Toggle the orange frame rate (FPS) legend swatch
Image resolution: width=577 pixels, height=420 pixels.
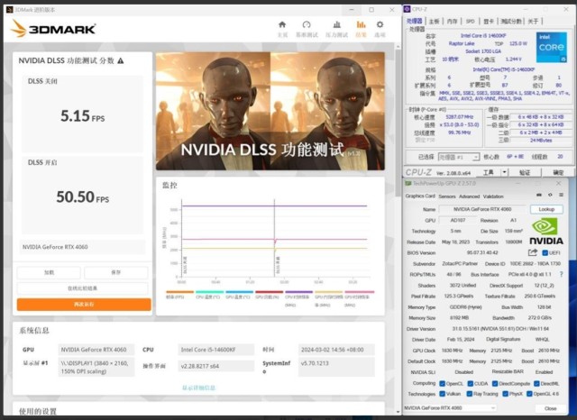[x=180, y=292]
